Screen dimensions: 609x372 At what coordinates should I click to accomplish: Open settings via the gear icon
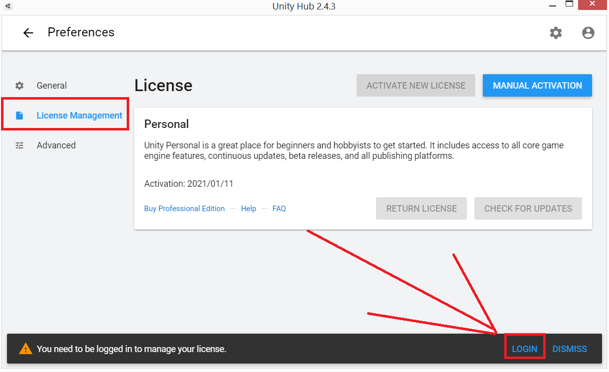click(556, 33)
